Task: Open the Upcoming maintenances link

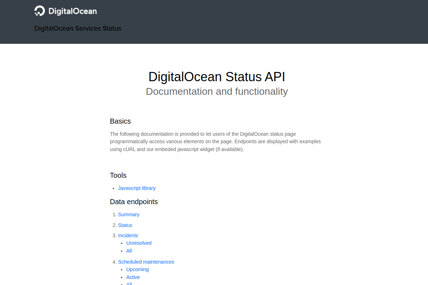Action: (137, 269)
